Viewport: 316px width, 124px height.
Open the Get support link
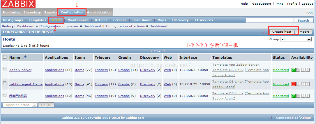(x=262, y=4)
